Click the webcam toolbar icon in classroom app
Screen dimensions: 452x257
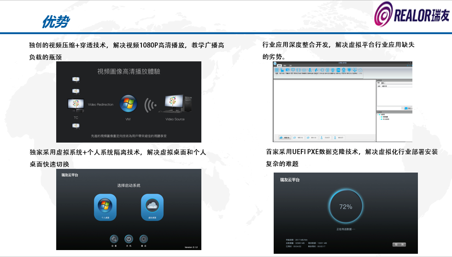point(344,70)
